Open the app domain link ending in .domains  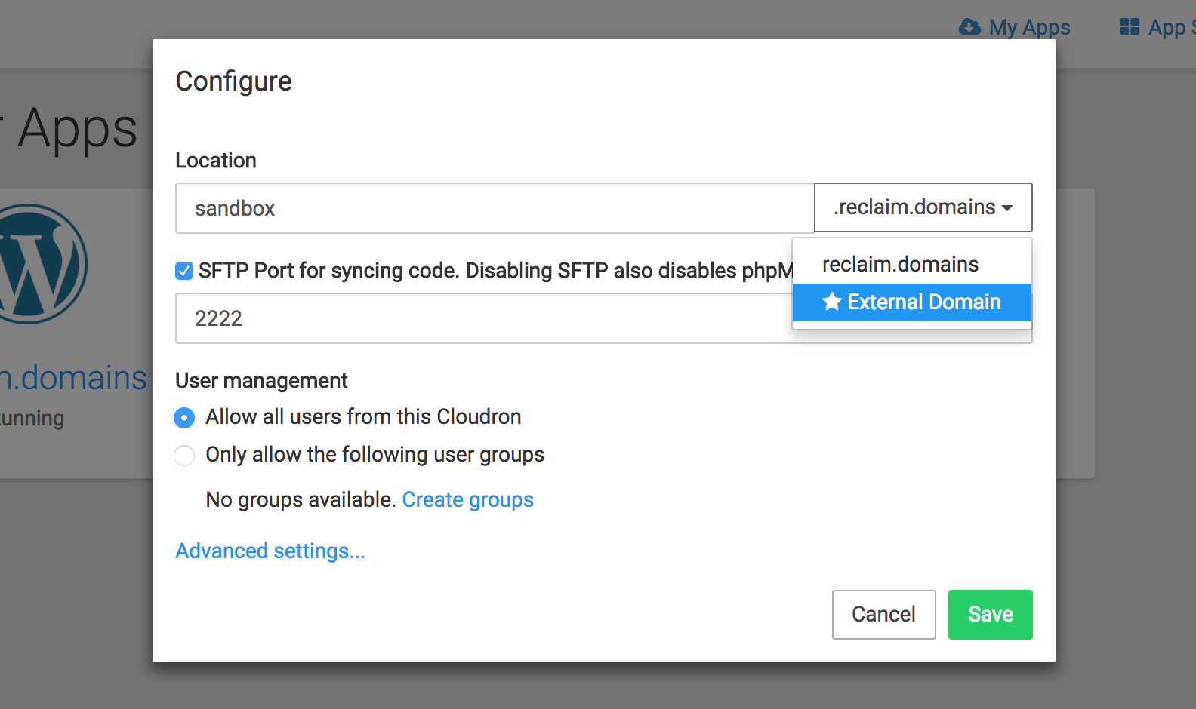(x=73, y=377)
